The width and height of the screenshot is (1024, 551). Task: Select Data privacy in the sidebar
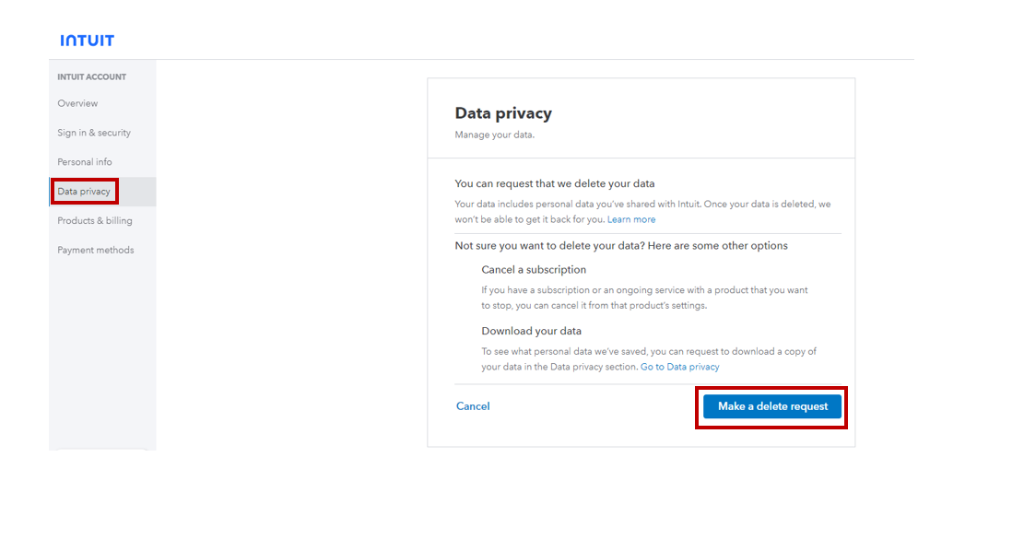pyautogui.click(x=84, y=192)
